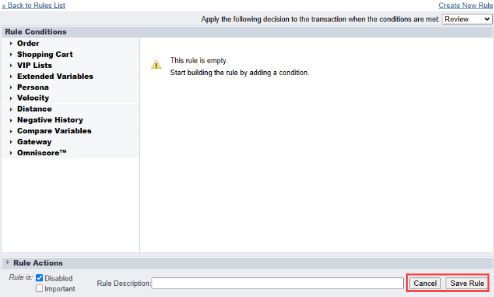The image size is (494, 297).
Task: Expand the Rule Actions section
Action: (247, 263)
